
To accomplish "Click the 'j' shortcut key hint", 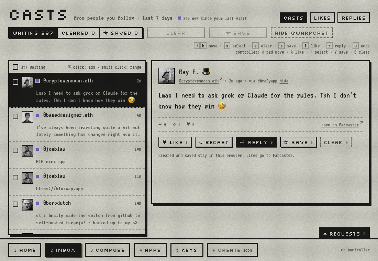I will 197,46.
